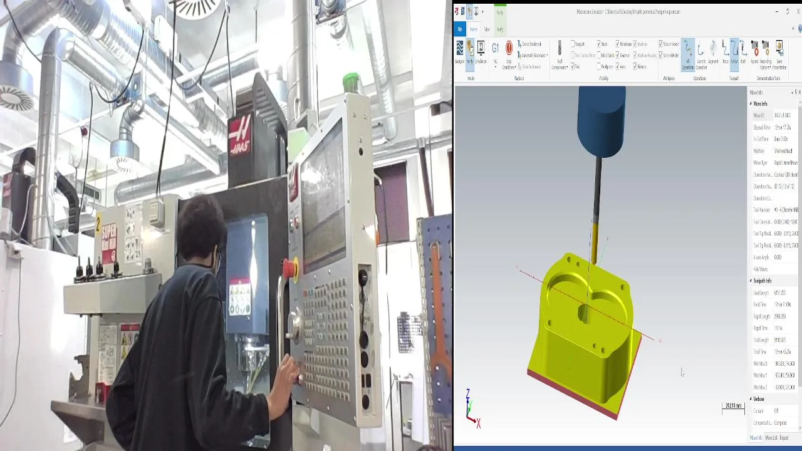The image size is (802, 451).
Task: Open Report bottom tab
Action: click(784, 438)
